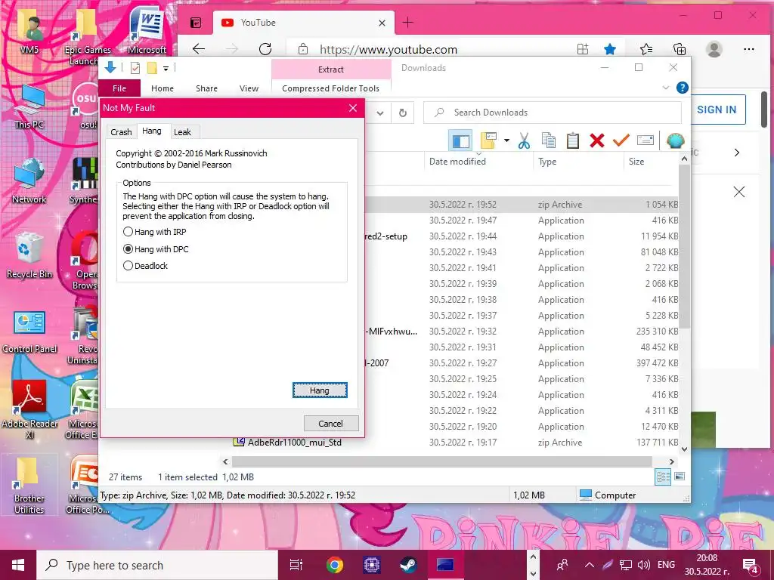Open Edge Settings and more menu

point(749,49)
